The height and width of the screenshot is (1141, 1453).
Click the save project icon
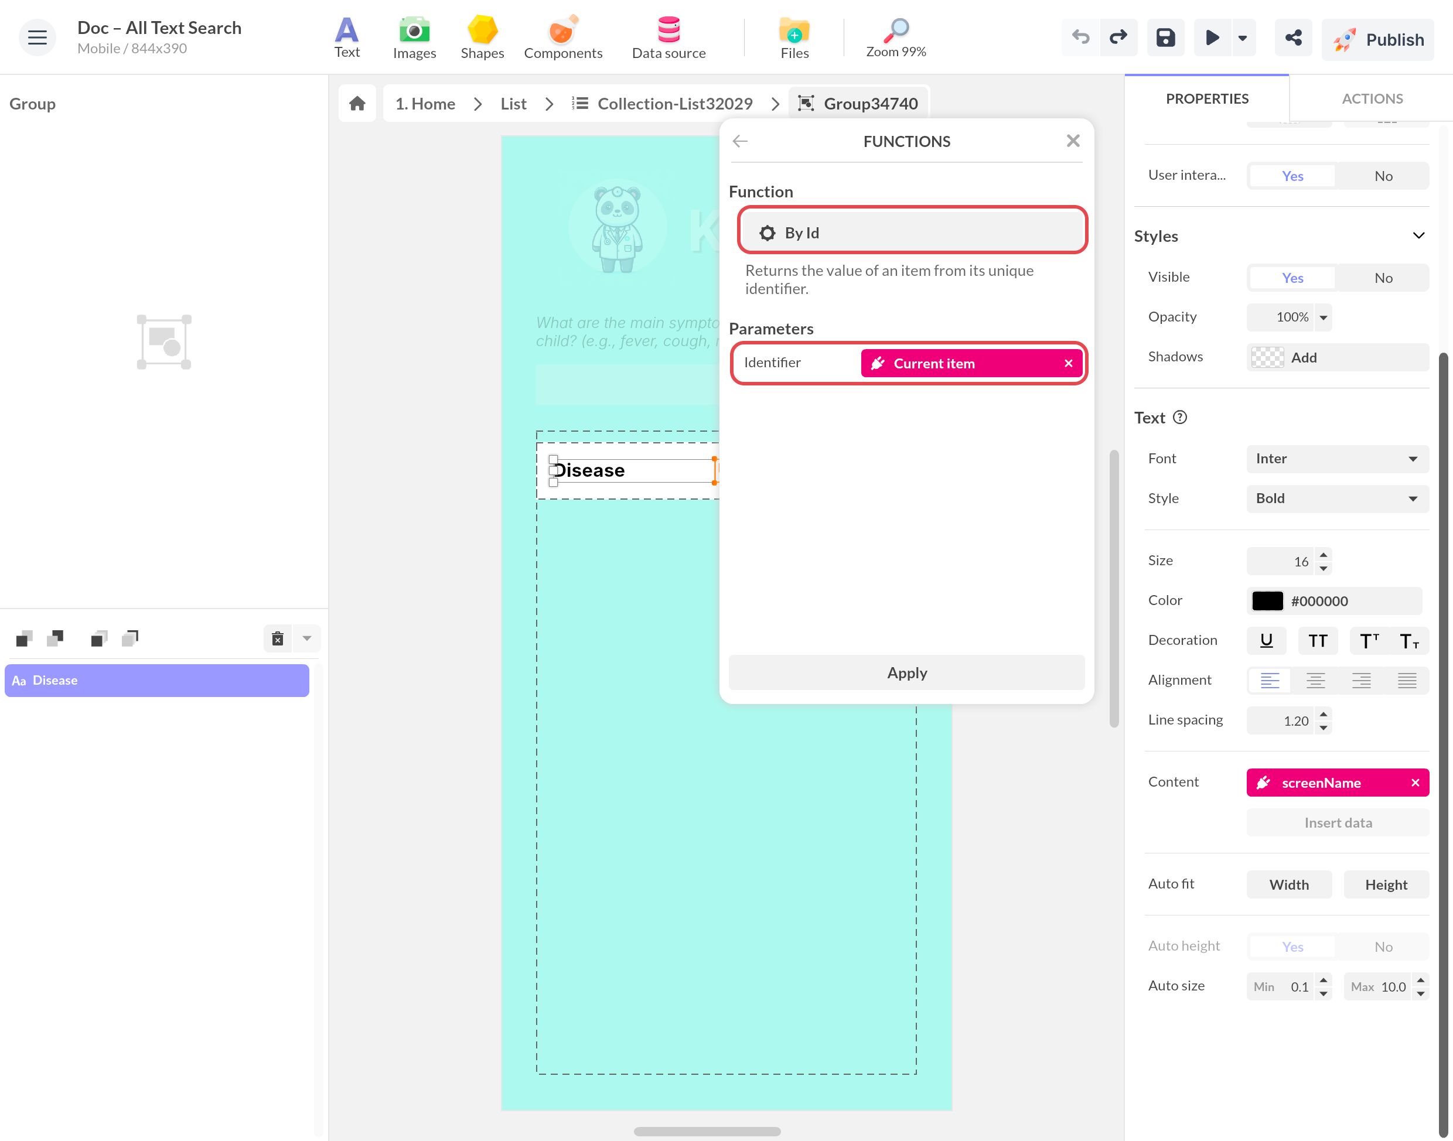point(1165,37)
